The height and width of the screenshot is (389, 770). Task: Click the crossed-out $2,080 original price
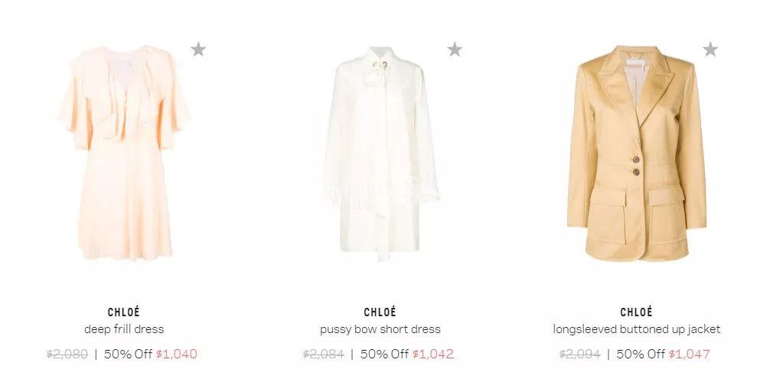(67, 354)
